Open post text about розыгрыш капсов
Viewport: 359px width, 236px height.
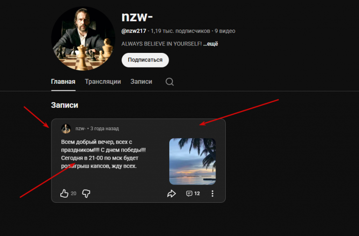[x=103, y=154]
